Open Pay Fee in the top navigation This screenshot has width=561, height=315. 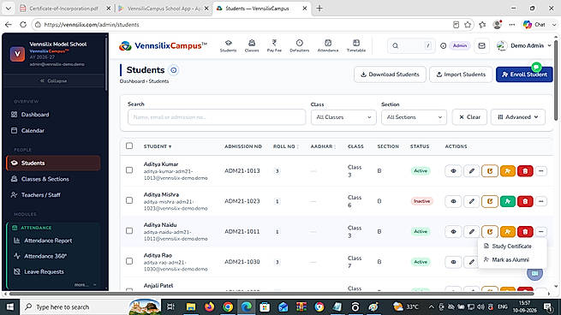point(274,46)
